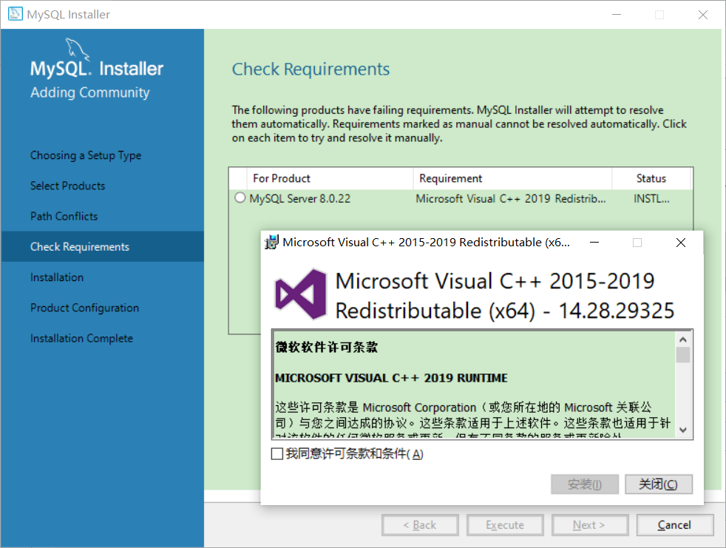Viewport: 726px width, 548px height.
Task: Open the Path Conflicts step
Action: click(x=64, y=217)
